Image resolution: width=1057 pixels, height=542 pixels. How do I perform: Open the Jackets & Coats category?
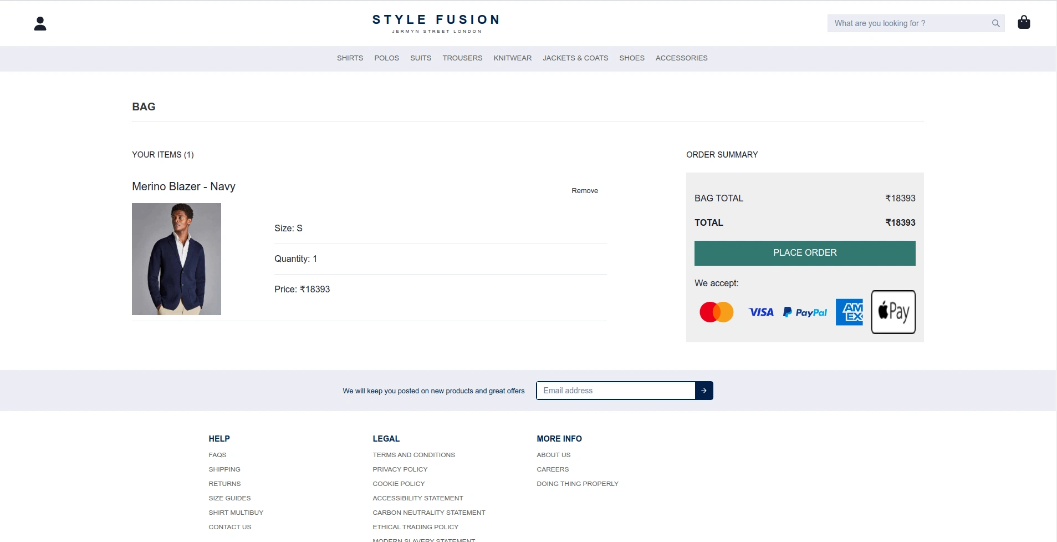click(x=575, y=58)
